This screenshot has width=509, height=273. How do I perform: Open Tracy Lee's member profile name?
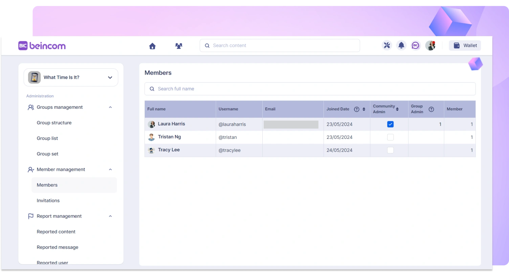pyautogui.click(x=169, y=150)
